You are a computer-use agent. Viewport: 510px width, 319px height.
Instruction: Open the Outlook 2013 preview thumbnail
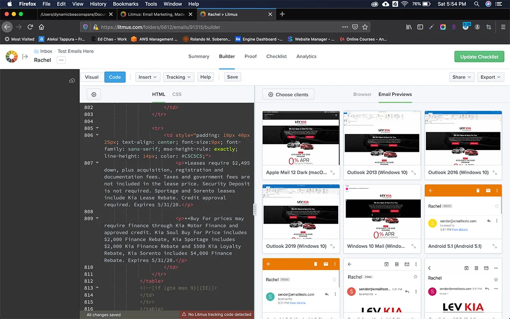[382, 139]
